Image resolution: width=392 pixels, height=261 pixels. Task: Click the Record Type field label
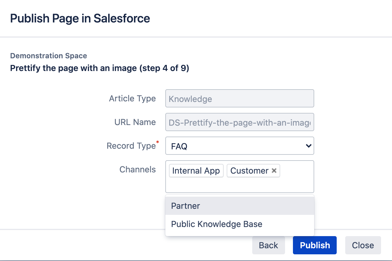point(131,146)
